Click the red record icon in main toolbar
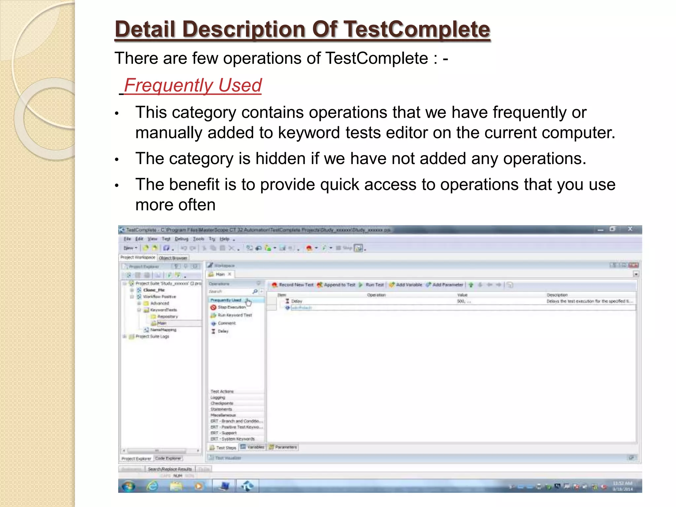 (309, 248)
